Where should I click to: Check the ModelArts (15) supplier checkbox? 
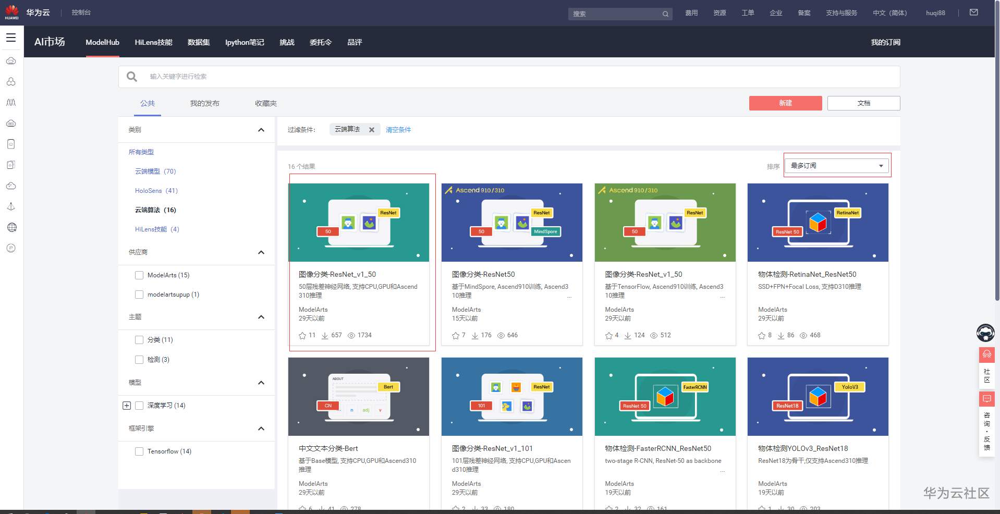pyautogui.click(x=139, y=275)
